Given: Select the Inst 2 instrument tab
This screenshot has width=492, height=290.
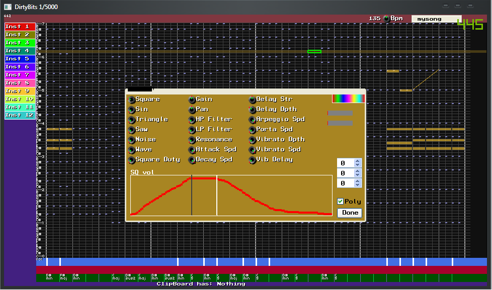Looking at the screenshot, I should click(20, 35).
